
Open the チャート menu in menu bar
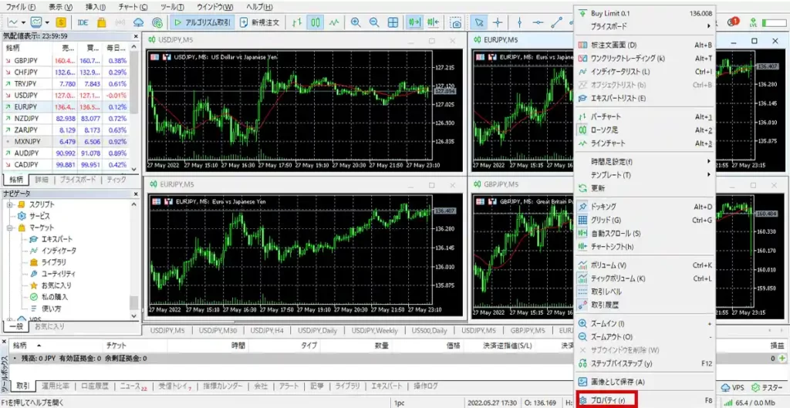click(130, 6)
